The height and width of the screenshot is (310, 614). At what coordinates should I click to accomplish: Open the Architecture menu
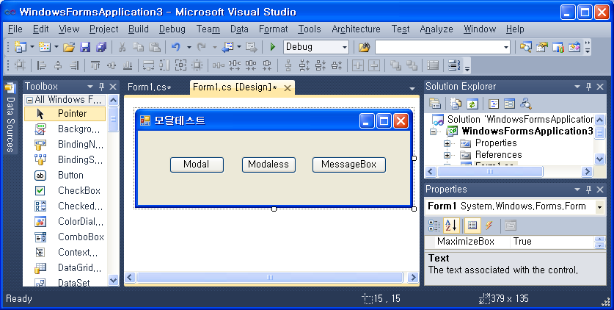356,29
